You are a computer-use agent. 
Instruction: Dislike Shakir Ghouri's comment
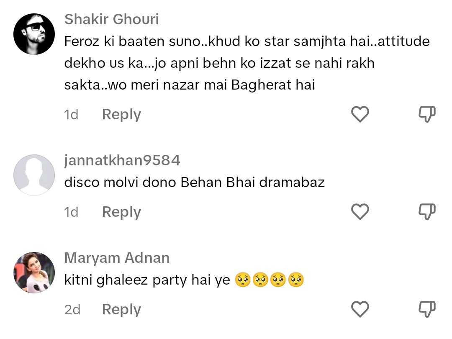[x=427, y=114]
